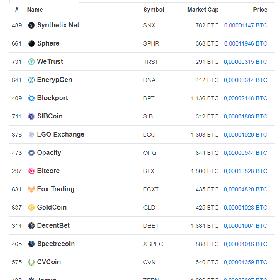Click the WeTrust coin icon
This screenshot has width=275, height=280.
click(x=31, y=62)
